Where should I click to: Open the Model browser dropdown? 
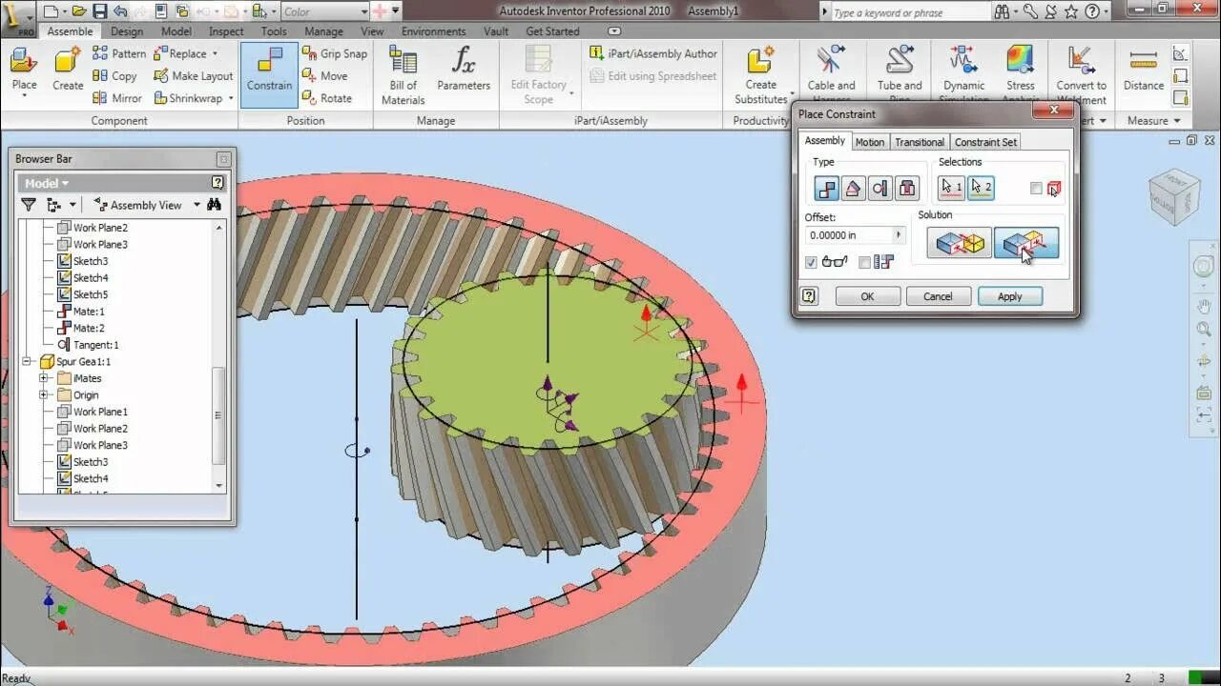click(47, 183)
